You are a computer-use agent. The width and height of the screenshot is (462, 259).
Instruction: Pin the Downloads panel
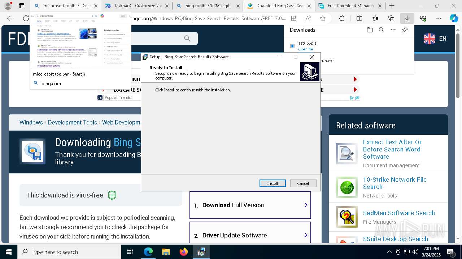coord(405,30)
